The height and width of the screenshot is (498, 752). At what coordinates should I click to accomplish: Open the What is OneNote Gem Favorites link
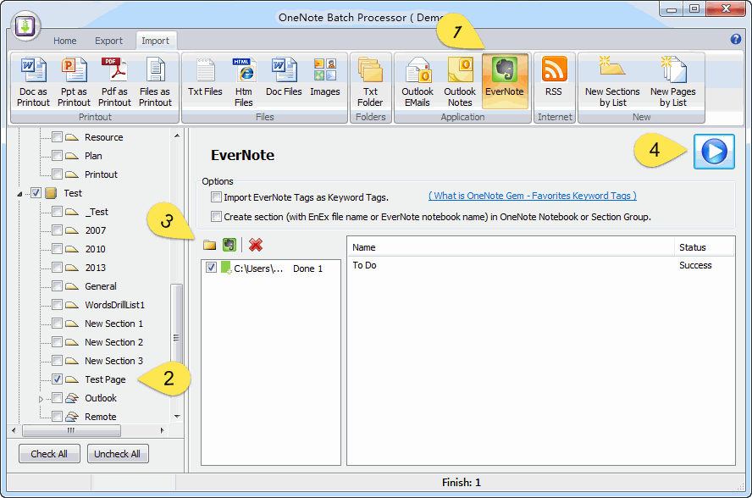click(x=532, y=196)
